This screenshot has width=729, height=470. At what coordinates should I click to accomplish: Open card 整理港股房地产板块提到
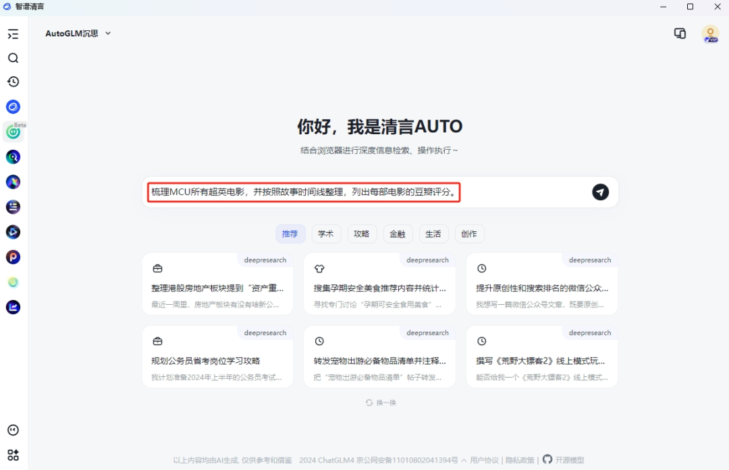pos(217,284)
